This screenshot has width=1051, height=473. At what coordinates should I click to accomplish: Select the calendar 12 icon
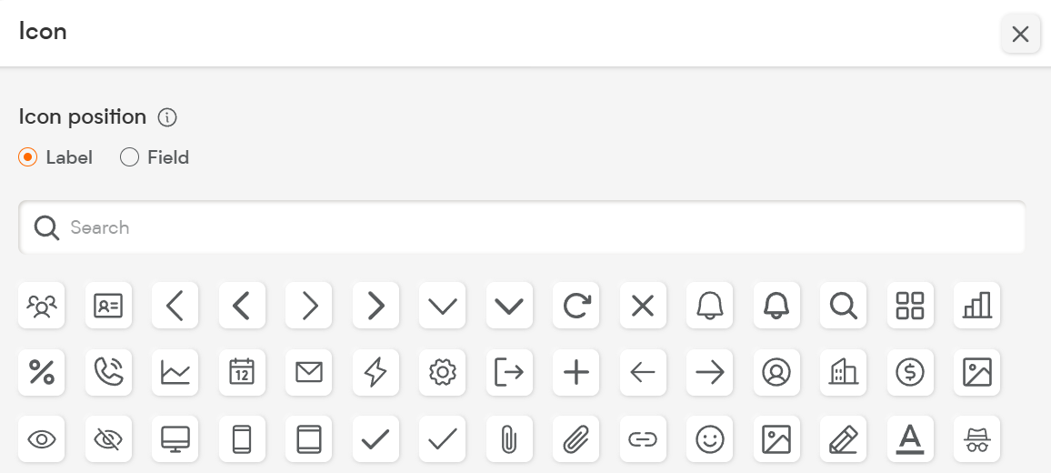(242, 372)
